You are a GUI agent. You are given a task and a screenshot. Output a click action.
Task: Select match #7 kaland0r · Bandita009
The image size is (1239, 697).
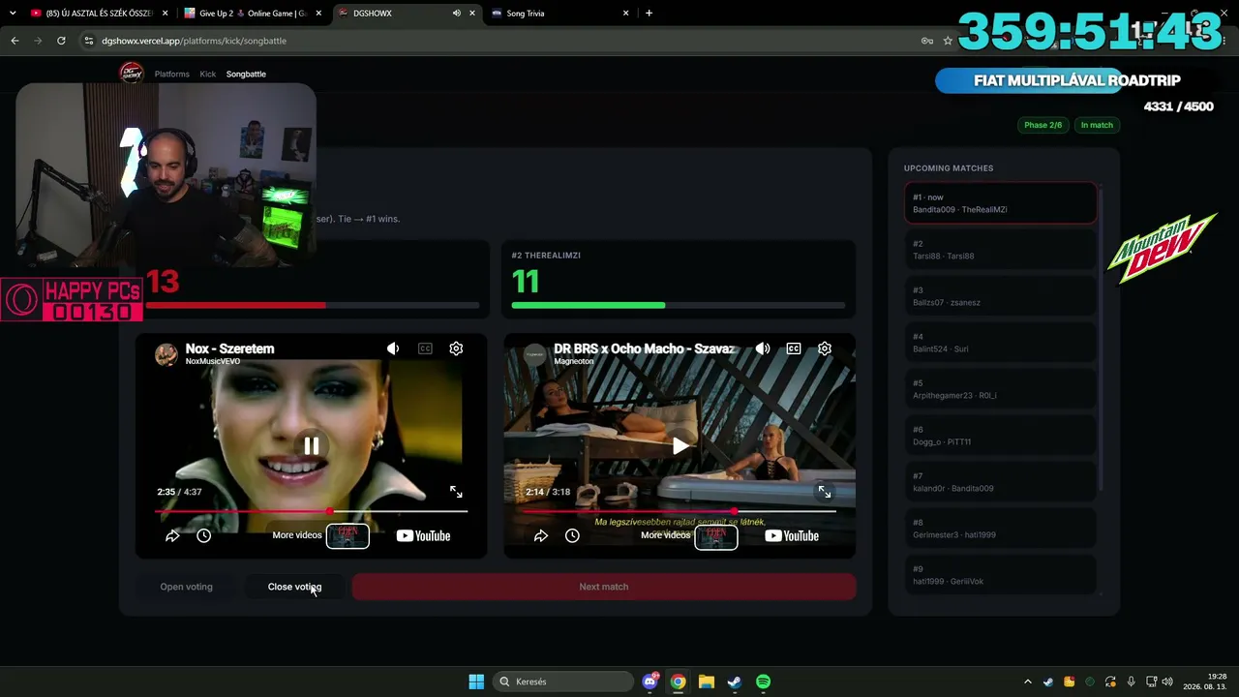pyautogui.click(x=1001, y=482)
